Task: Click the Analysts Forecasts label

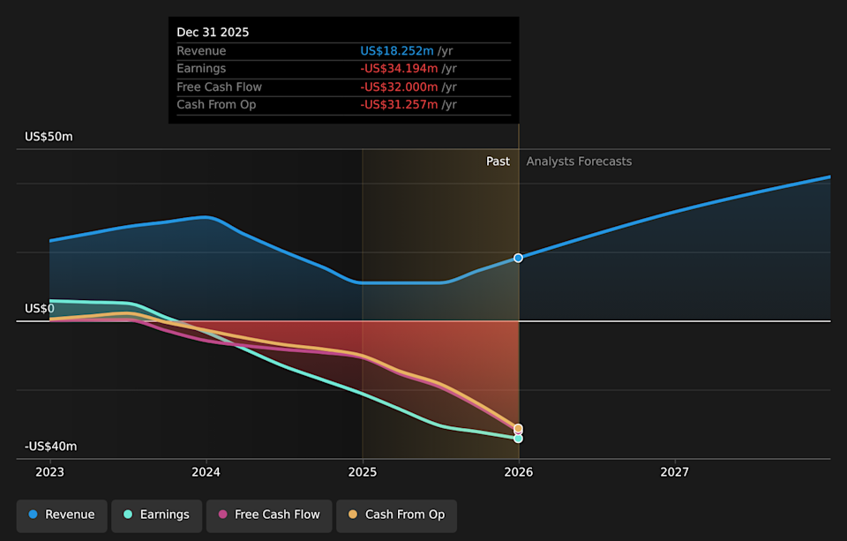Action: coord(579,162)
